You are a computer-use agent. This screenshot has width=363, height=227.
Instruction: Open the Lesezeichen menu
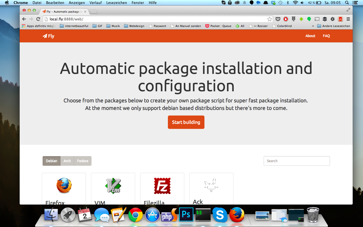click(x=116, y=3)
